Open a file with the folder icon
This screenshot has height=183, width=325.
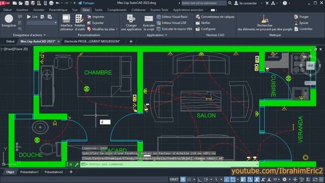point(21,3)
